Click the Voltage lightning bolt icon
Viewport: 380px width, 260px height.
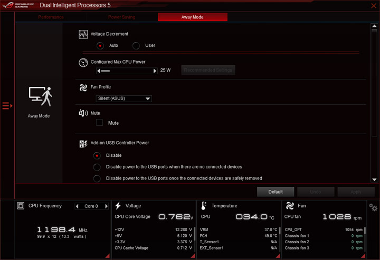pos(118,206)
